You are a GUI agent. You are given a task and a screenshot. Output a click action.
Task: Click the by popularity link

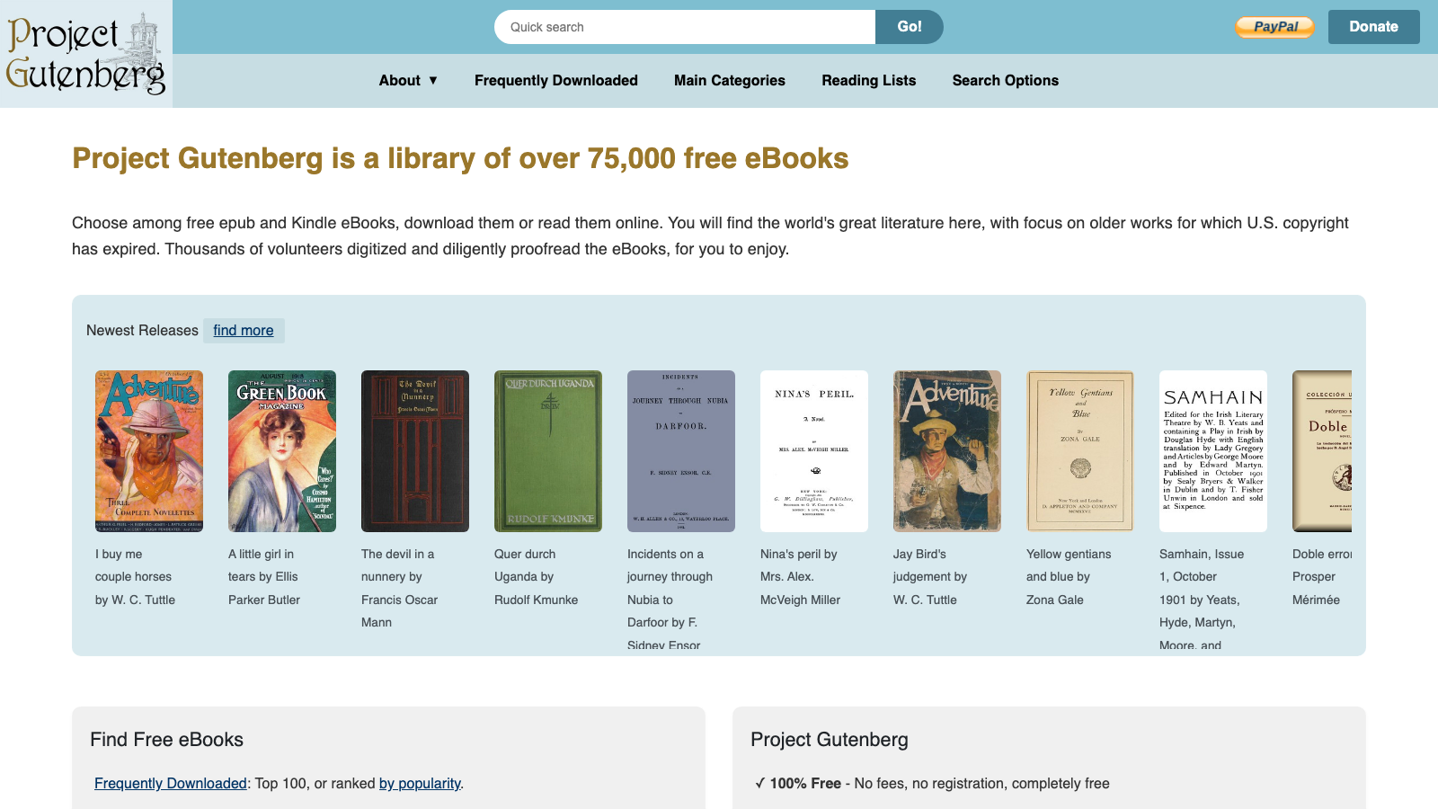click(420, 783)
